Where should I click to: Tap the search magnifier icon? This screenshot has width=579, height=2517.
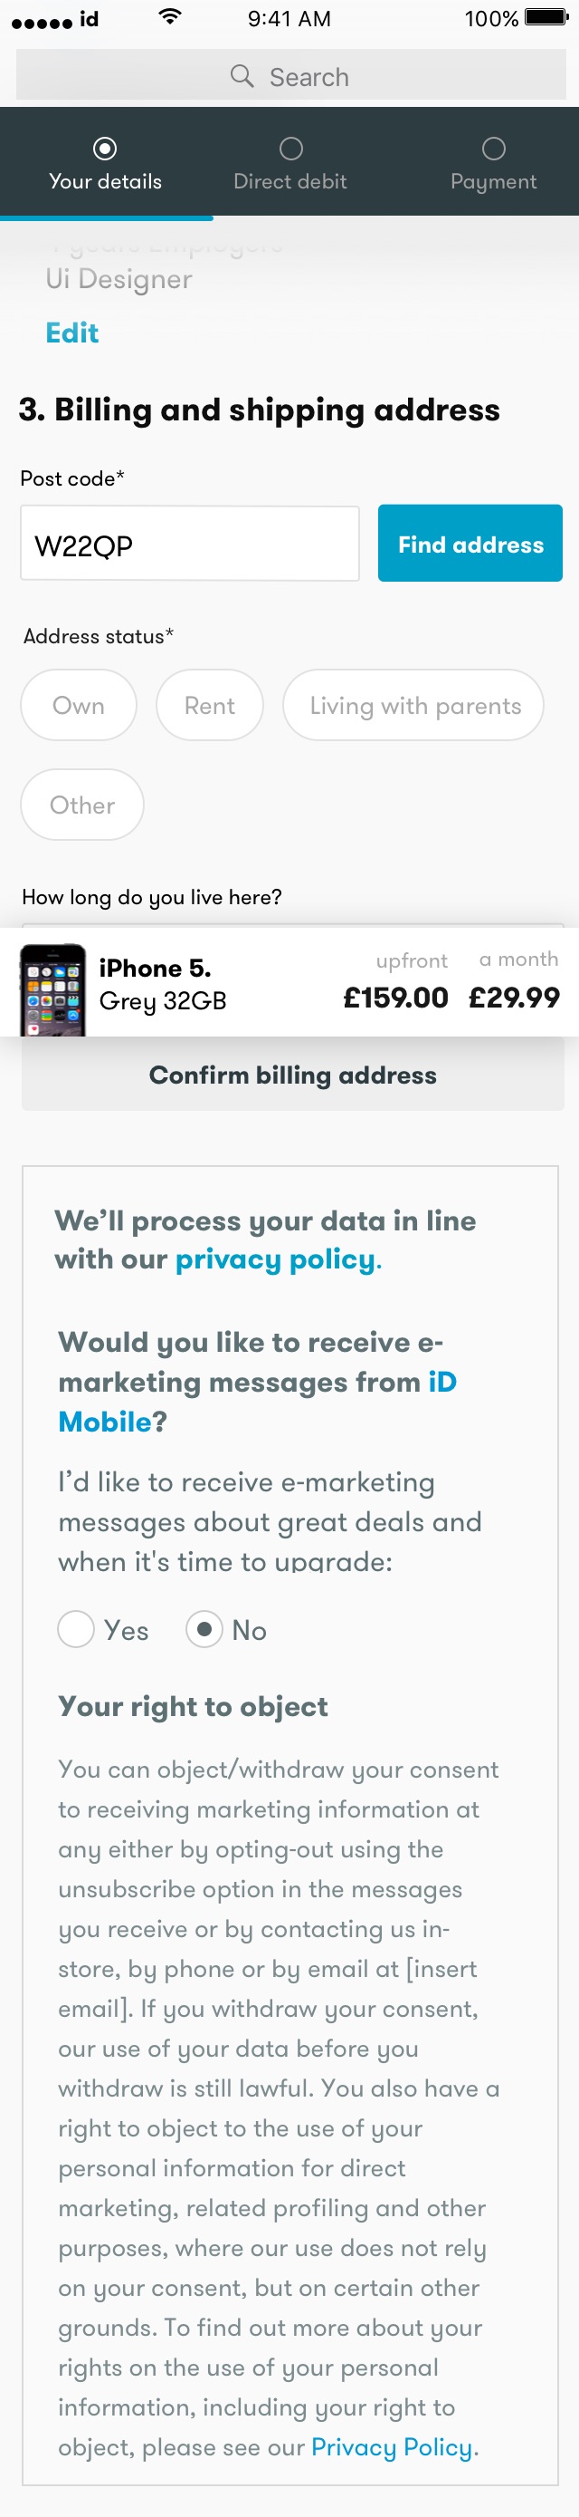click(x=242, y=76)
